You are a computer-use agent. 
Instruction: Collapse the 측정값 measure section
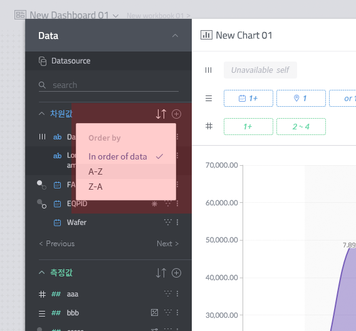41,273
